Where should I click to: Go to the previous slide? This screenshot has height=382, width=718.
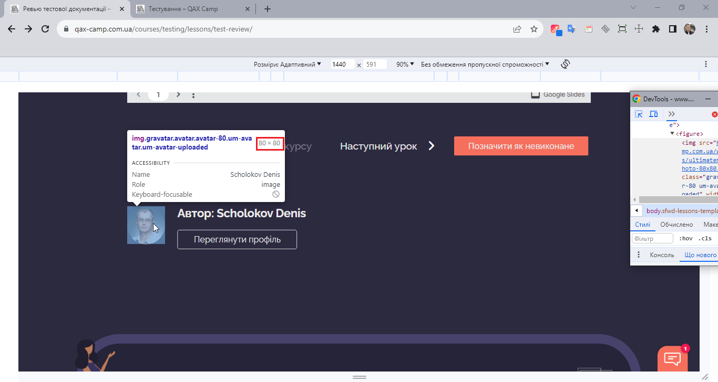[x=139, y=94]
